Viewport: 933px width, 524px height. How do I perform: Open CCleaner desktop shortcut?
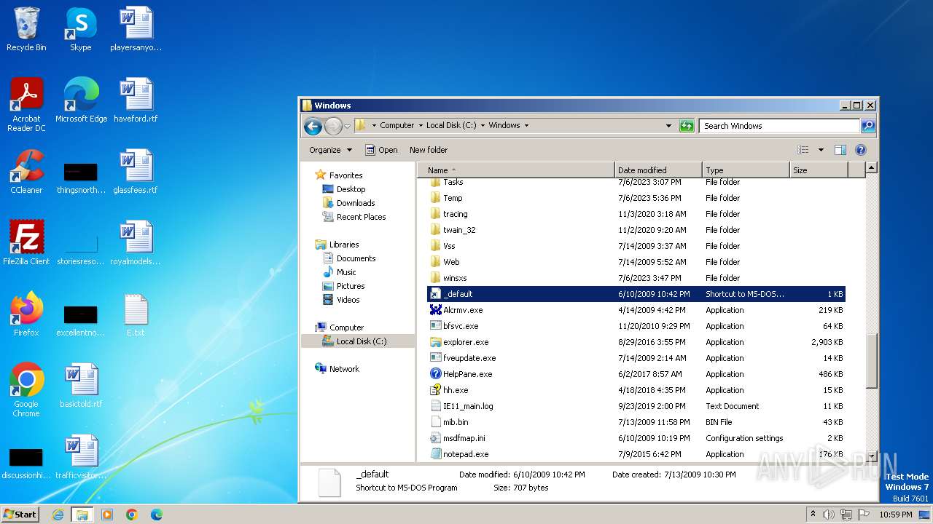26,172
